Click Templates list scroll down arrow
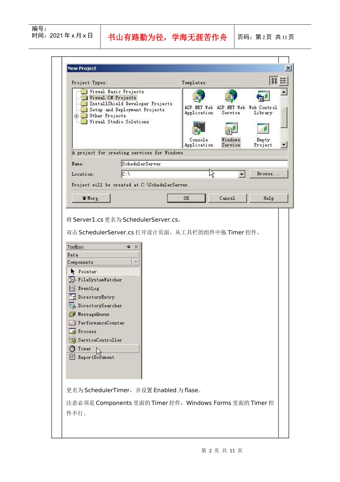 pos(284,145)
